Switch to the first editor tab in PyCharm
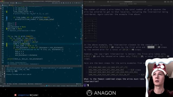The width and height of the screenshot is (173, 97). pos(5,5)
